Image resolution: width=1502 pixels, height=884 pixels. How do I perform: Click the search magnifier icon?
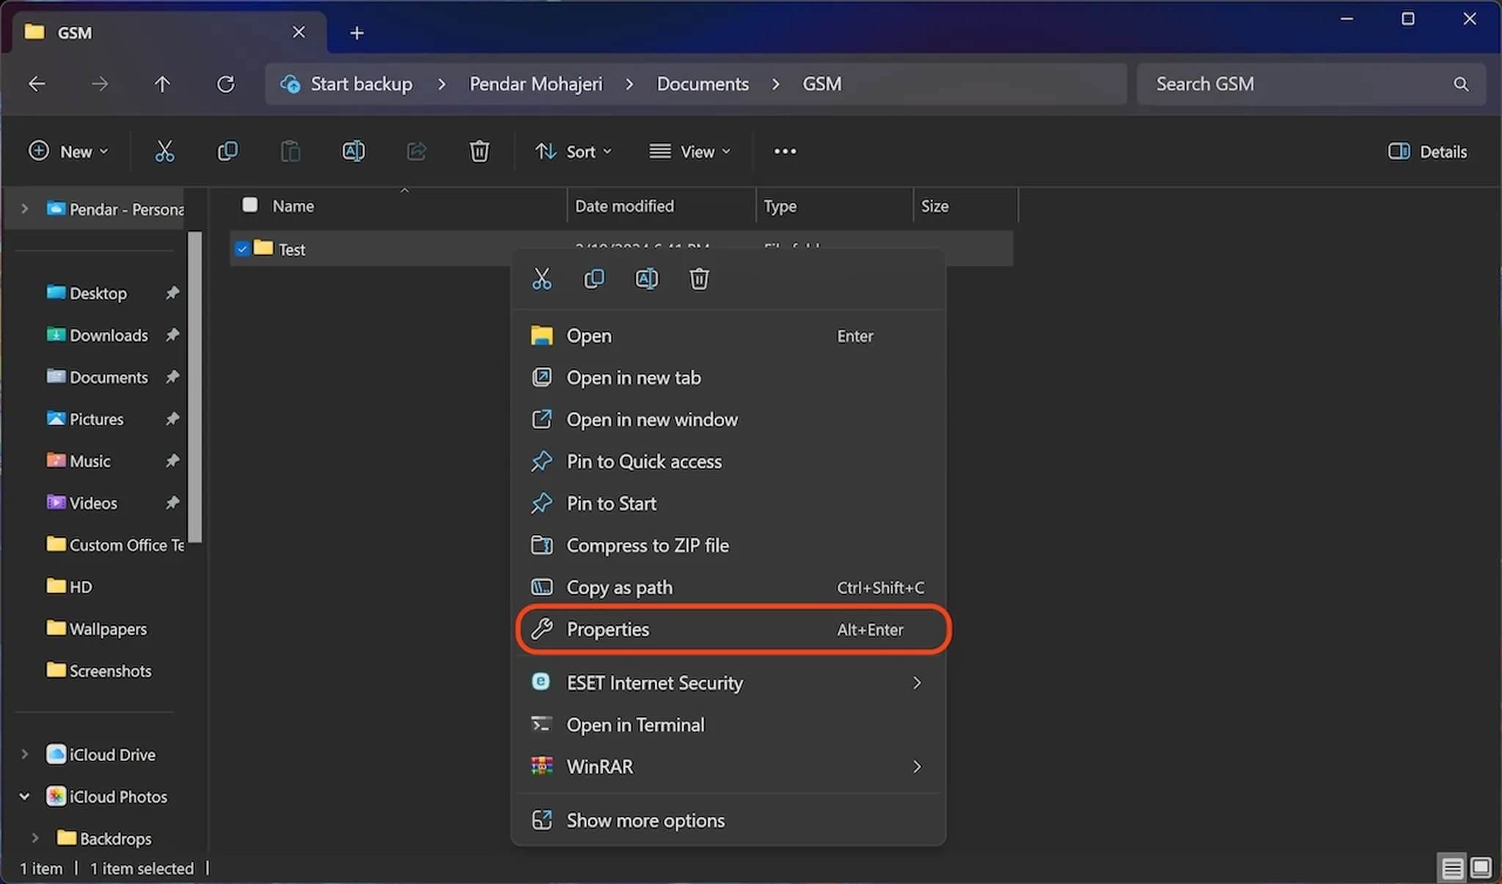tap(1461, 84)
